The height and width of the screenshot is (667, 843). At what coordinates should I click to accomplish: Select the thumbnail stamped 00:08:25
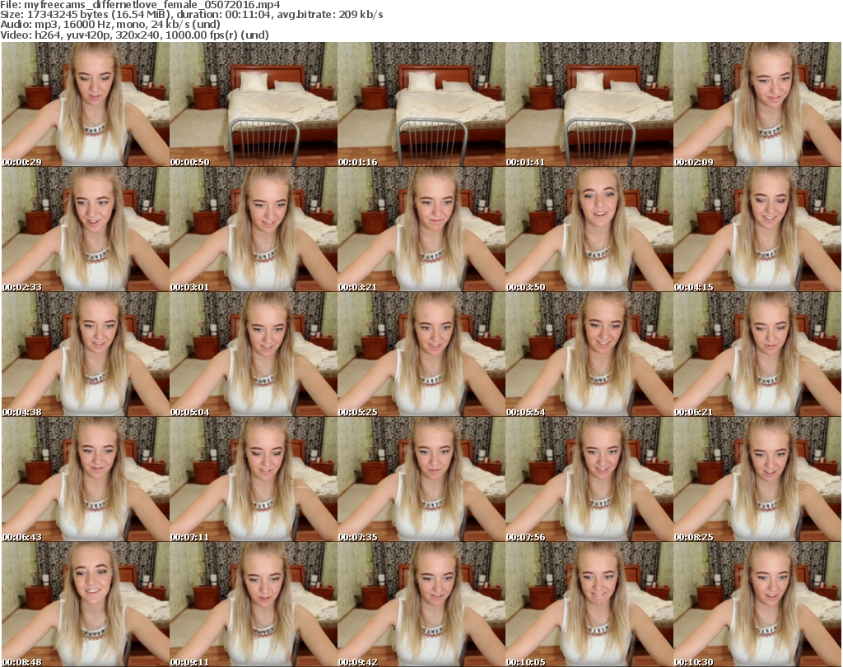pos(757,479)
